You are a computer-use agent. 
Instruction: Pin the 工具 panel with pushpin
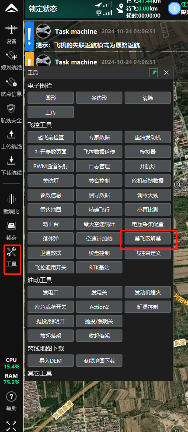pyautogui.click(x=153, y=72)
